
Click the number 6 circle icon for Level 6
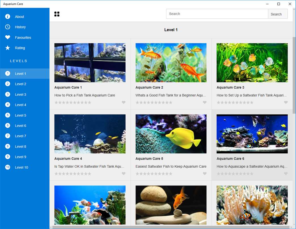click(x=8, y=126)
